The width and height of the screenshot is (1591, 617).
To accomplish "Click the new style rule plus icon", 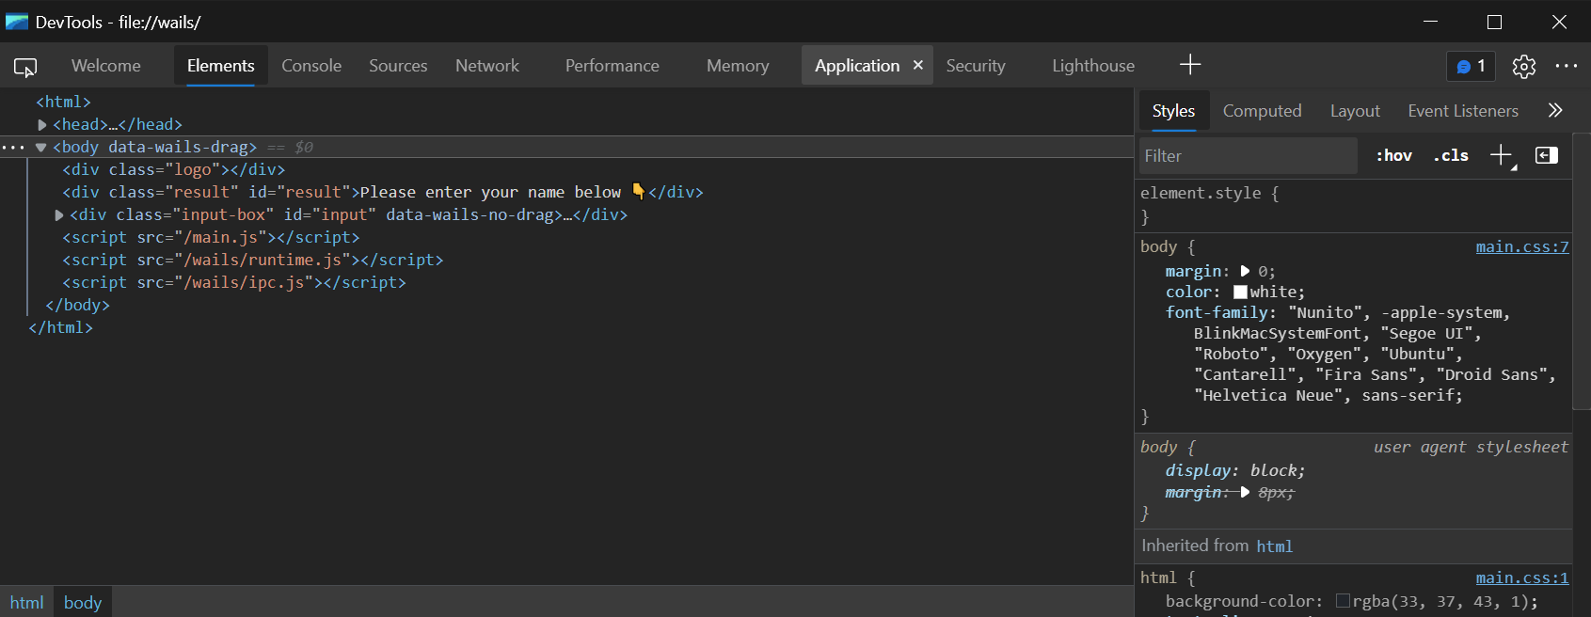I will 1501,155.
